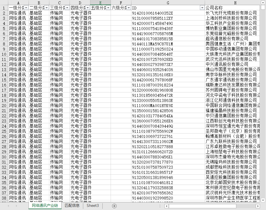The height and width of the screenshot is (210, 266).
Task: Switch to 网络通讯产业链 sheet tab
Action: (45, 206)
